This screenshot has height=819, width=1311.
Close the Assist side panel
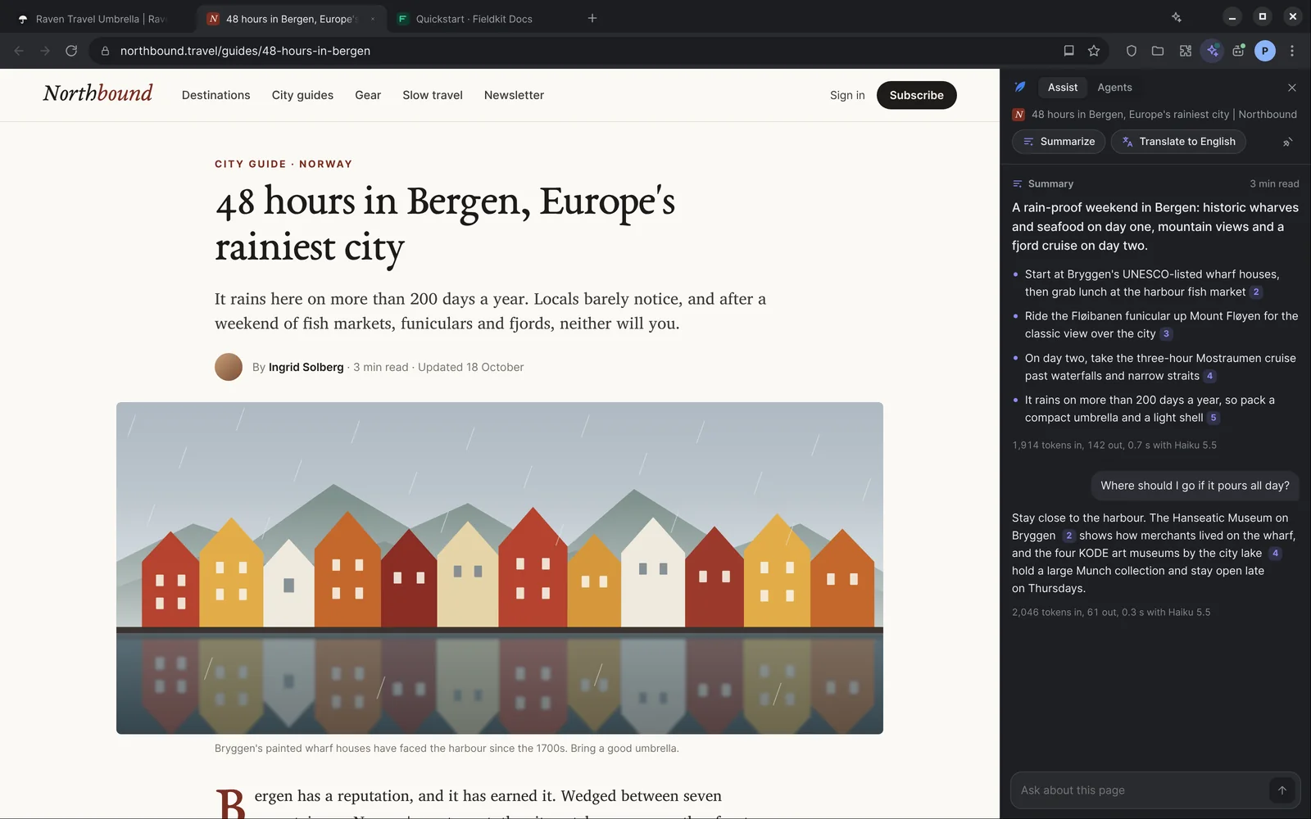pos(1292,88)
